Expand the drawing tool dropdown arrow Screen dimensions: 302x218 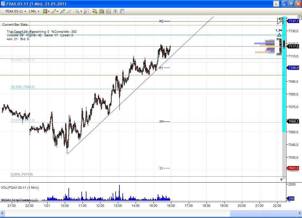click(x=57, y=11)
